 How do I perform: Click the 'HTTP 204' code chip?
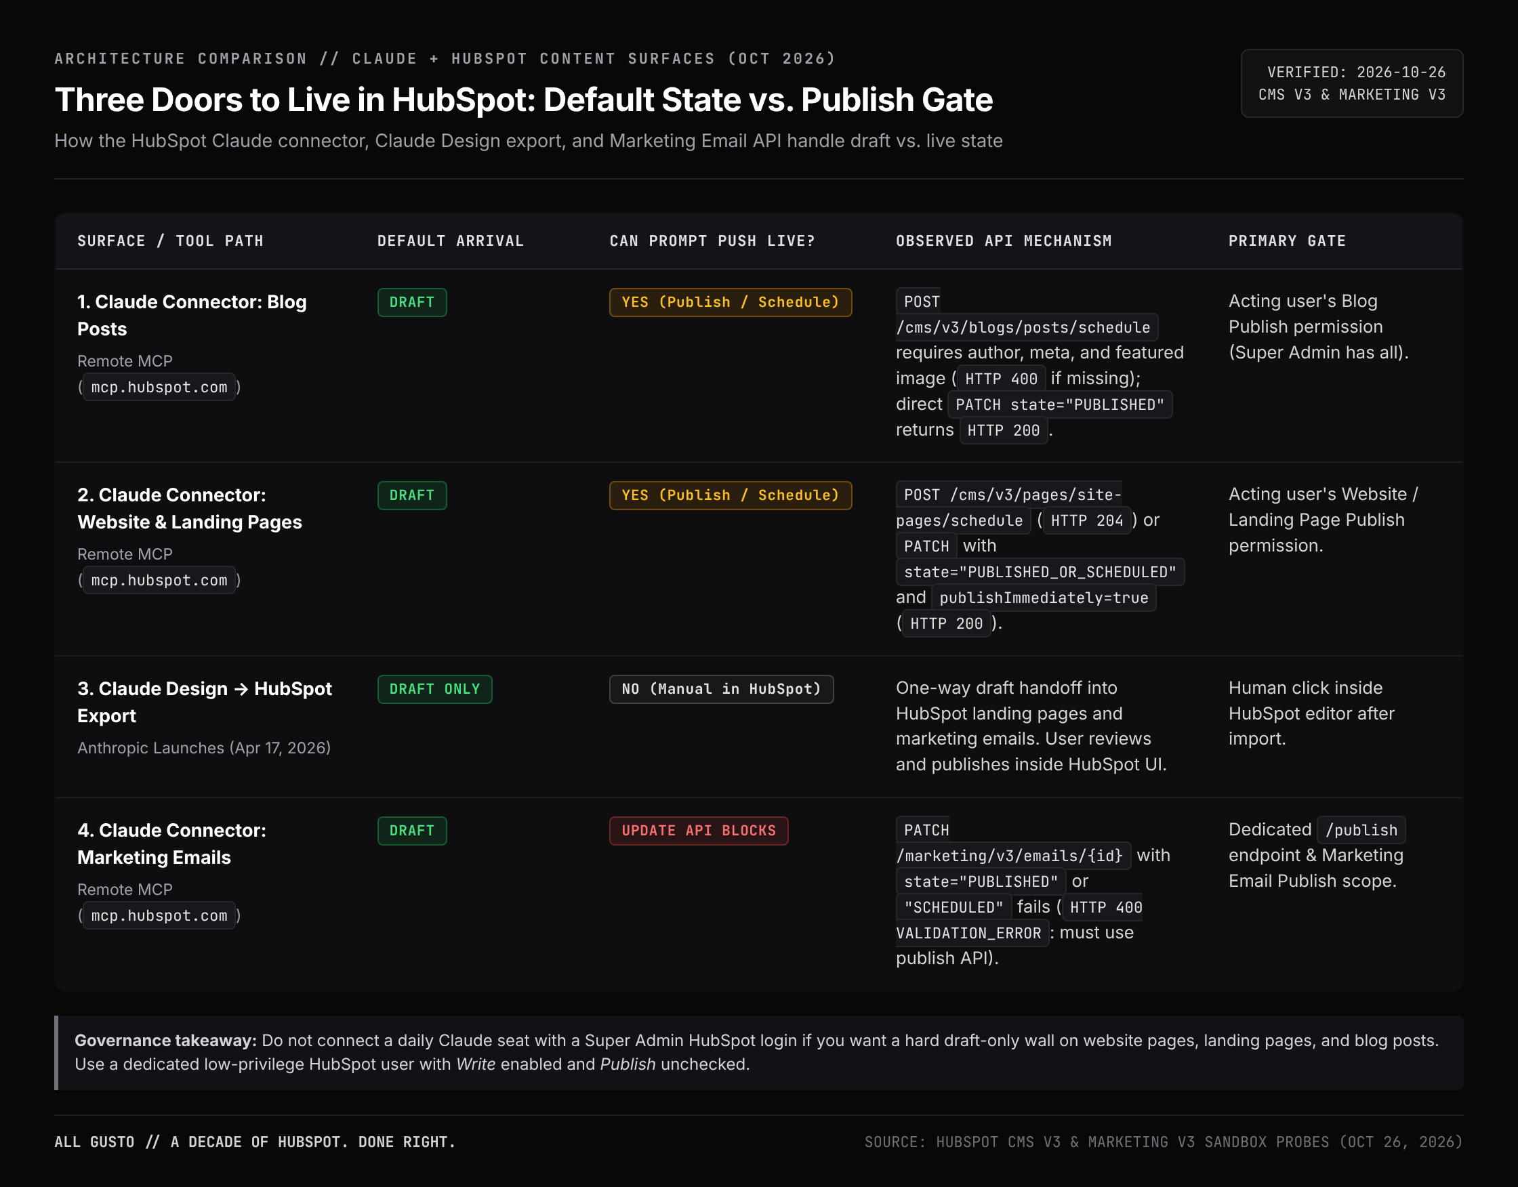(1086, 520)
